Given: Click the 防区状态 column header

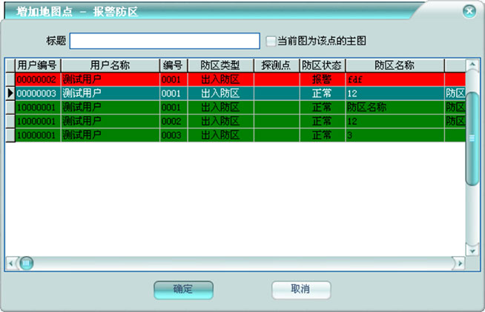Looking at the screenshot, I should (322, 65).
